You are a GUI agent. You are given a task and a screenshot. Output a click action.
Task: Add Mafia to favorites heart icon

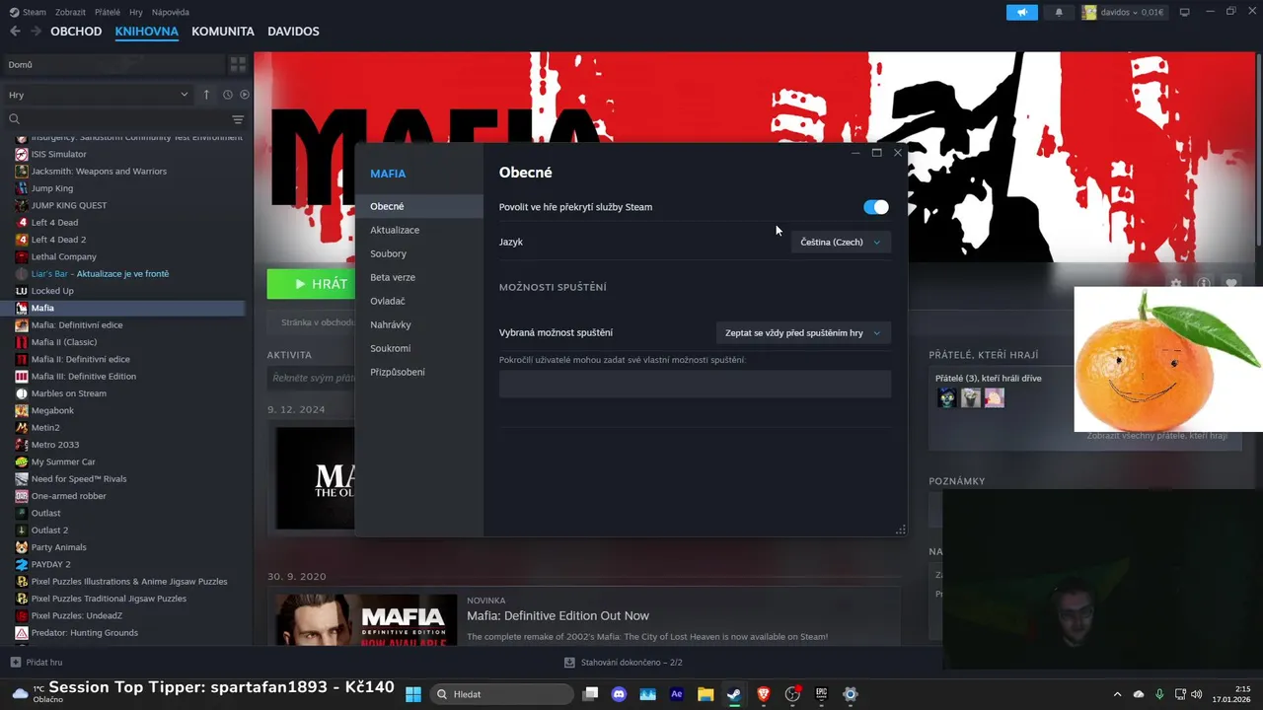tap(1231, 283)
